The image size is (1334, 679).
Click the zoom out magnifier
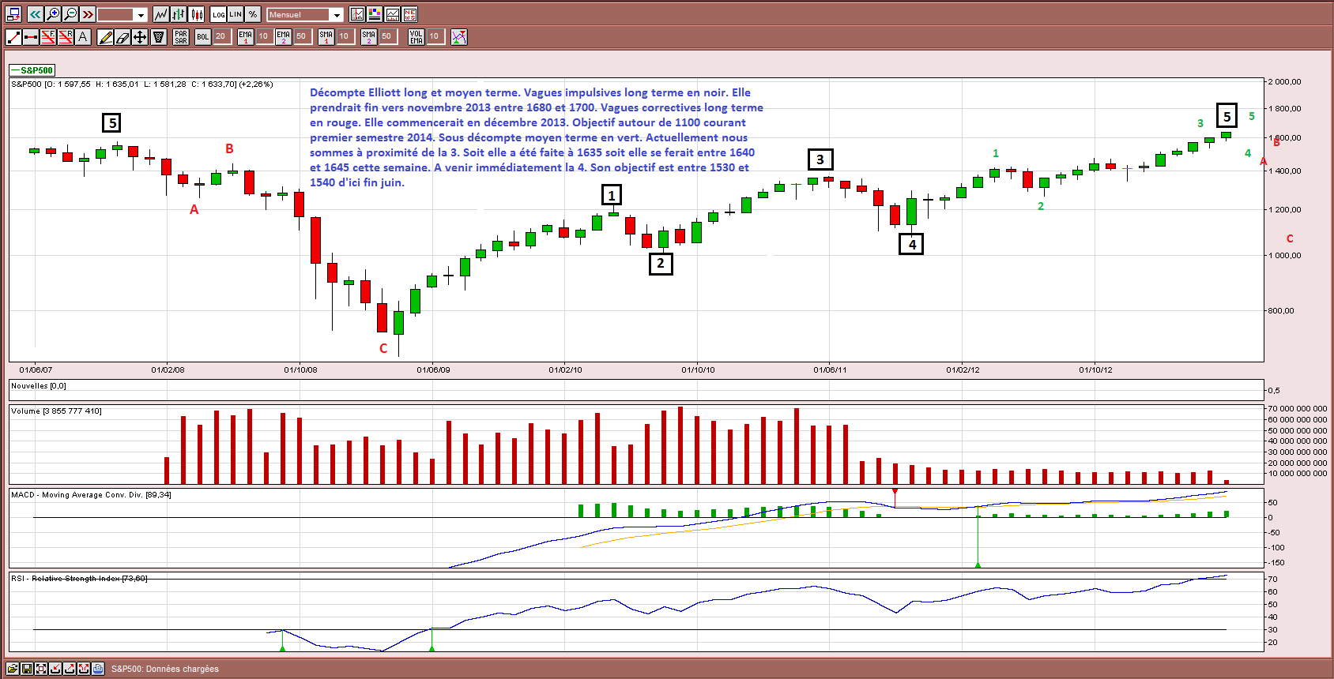coord(70,14)
